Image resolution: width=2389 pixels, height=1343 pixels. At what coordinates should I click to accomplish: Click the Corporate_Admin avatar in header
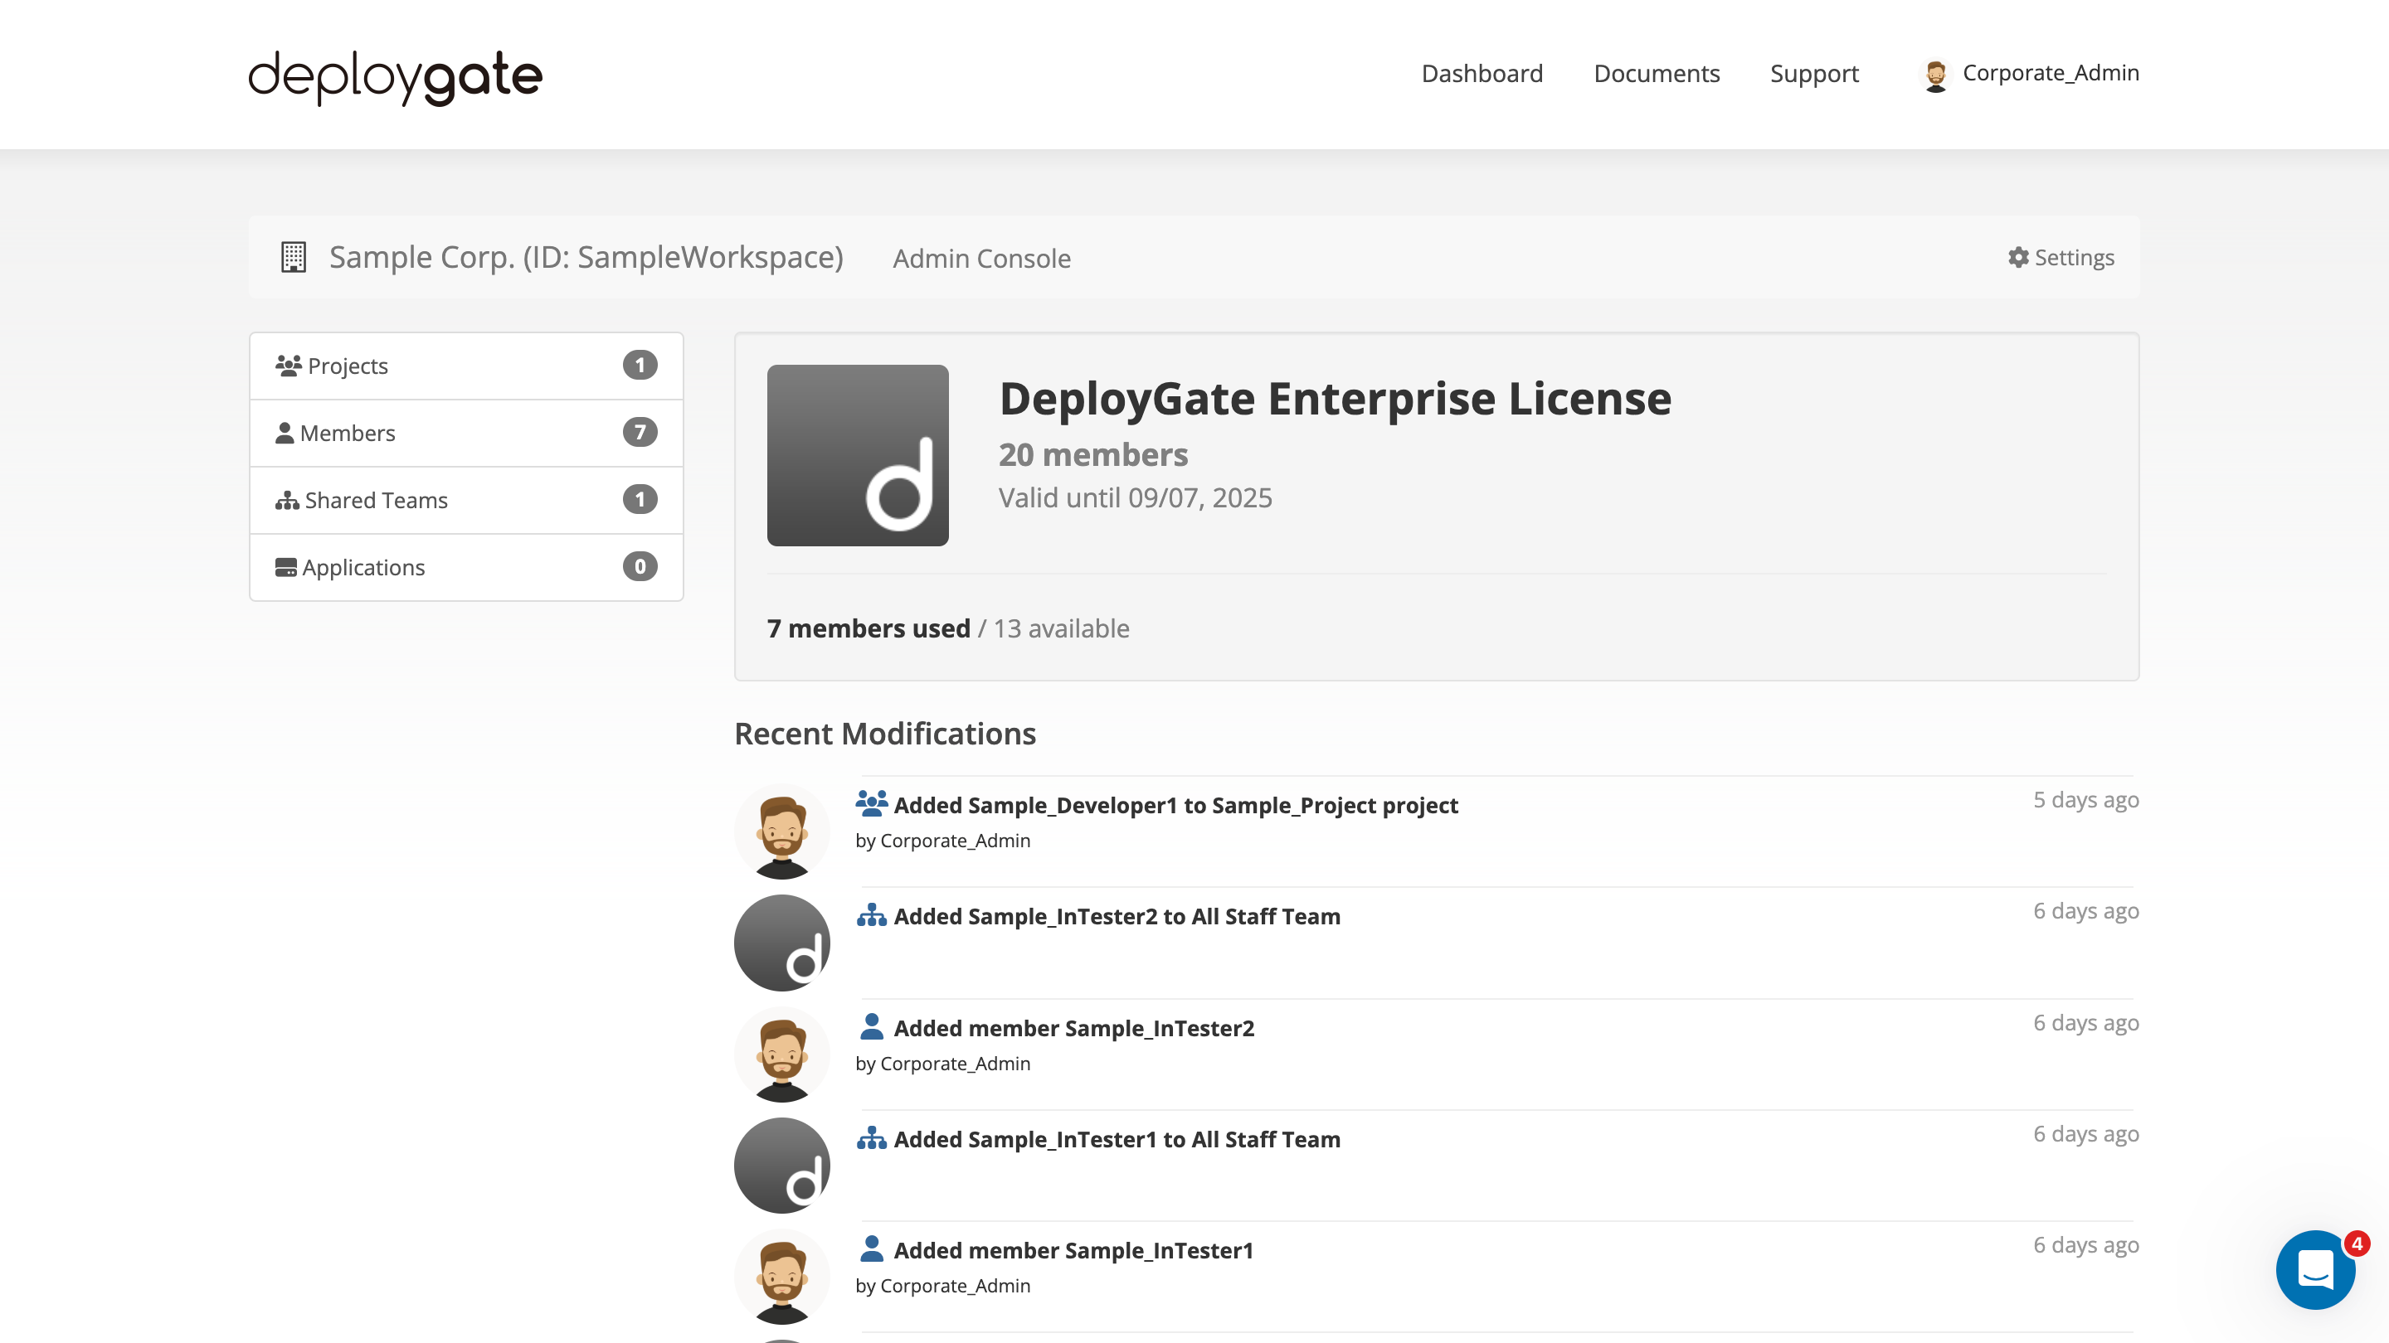[x=1934, y=75]
